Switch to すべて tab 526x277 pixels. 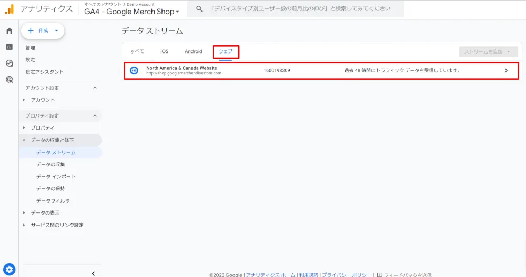pos(137,51)
